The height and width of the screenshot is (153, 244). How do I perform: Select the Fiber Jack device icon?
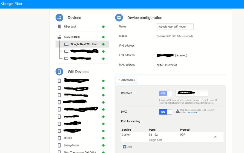(59, 27)
